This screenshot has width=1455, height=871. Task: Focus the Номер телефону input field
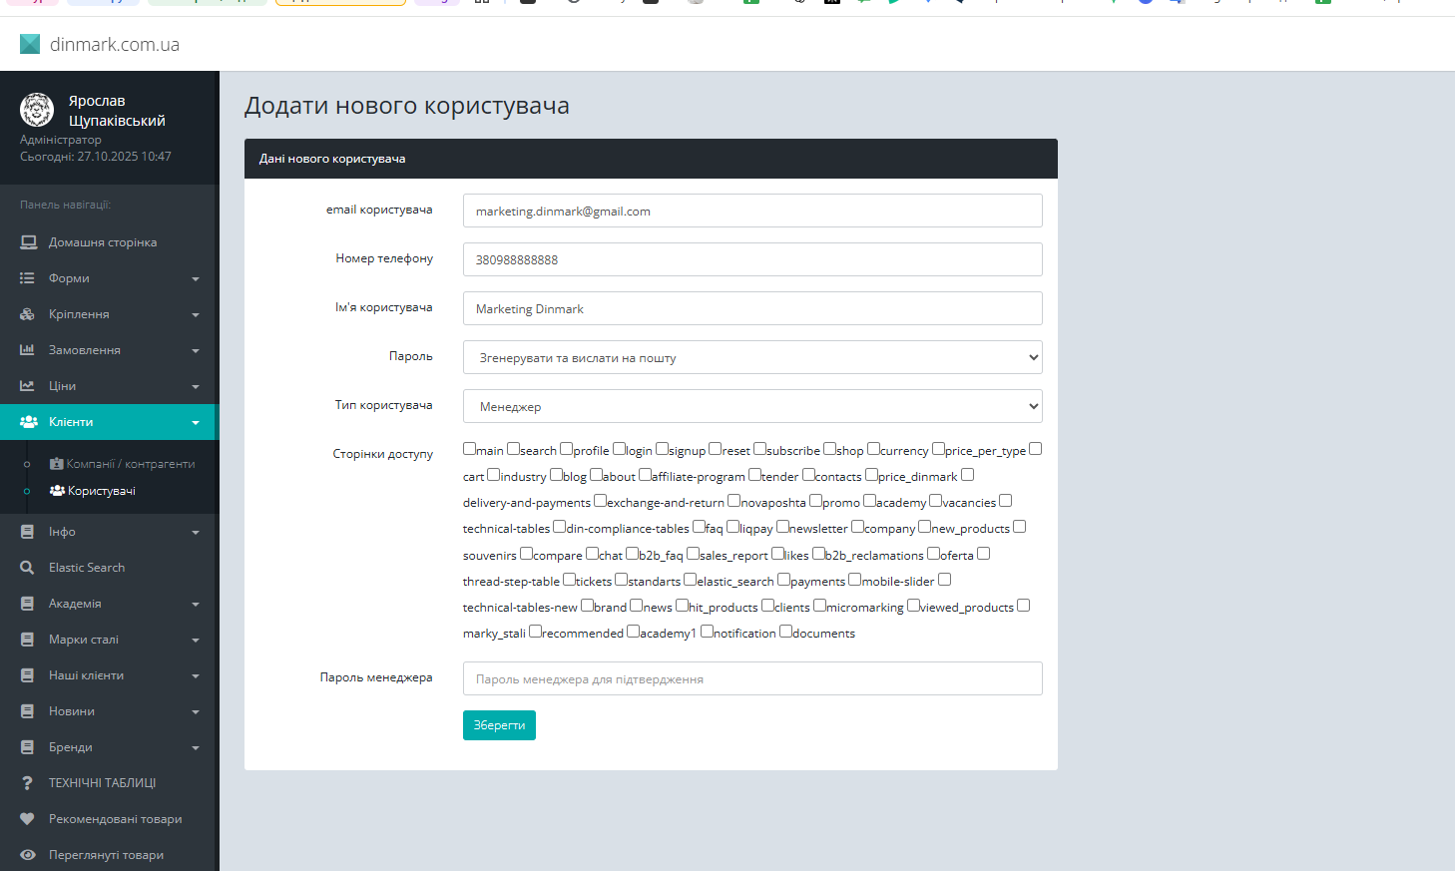752,259
